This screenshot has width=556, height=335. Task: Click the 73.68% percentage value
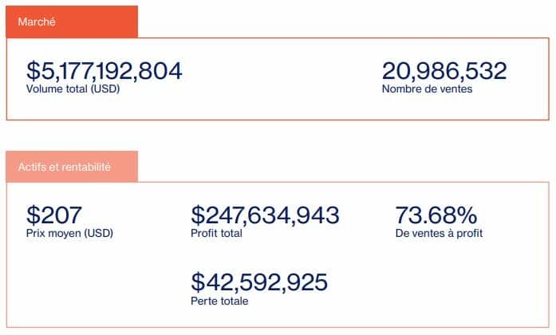pos(436,215)
